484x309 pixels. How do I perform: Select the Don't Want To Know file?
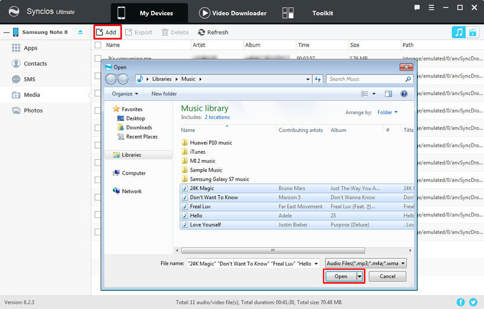click(296, 197)
